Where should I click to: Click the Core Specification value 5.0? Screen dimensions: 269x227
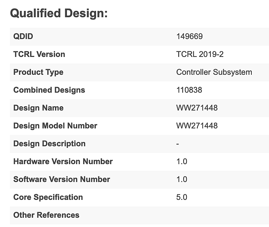click(182, 197)
